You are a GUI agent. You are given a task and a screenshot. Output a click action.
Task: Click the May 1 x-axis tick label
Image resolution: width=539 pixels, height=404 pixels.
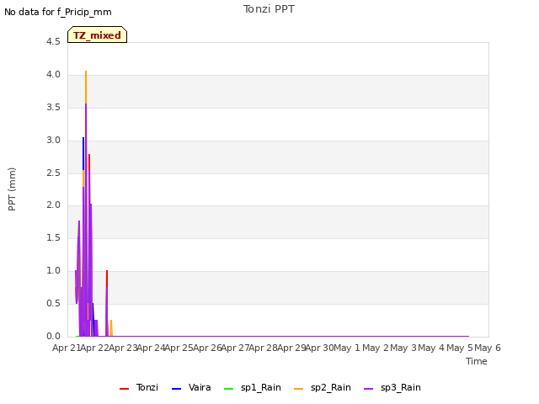[x=347, y=348]
